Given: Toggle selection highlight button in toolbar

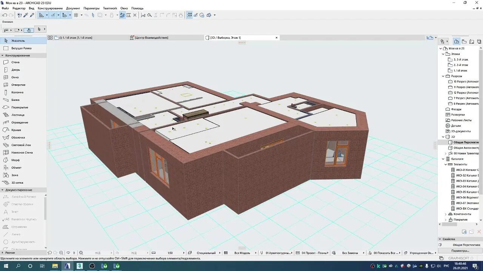Looking at the screenshot, I should pos(122,15).
